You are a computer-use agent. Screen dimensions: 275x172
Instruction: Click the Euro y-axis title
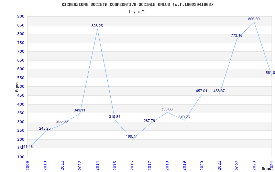(x=17, y=87)
